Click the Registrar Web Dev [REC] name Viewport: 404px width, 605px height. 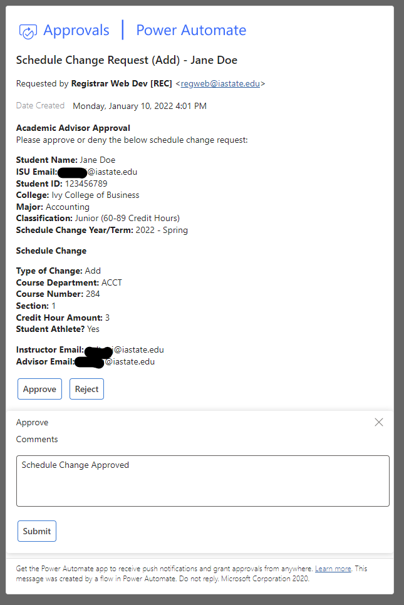click(x=122, y=84)
